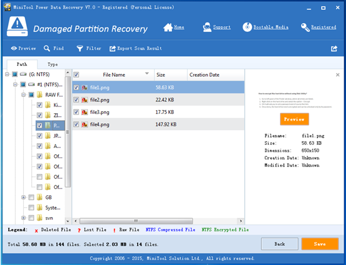Click the tree vertical scrollbar thumb

pyautogui.click(x=68, y=132)
